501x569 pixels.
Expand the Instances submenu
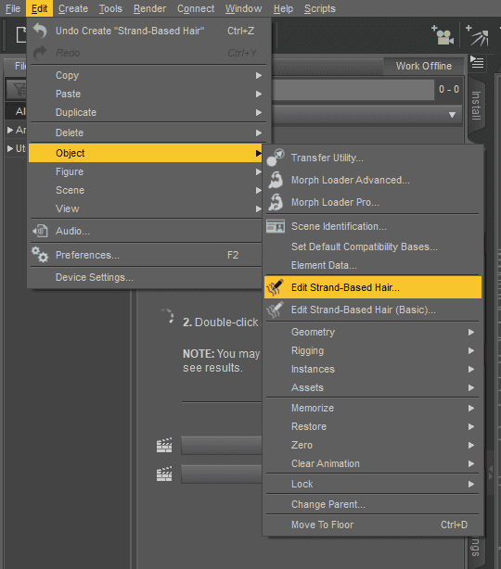(373, 369)
